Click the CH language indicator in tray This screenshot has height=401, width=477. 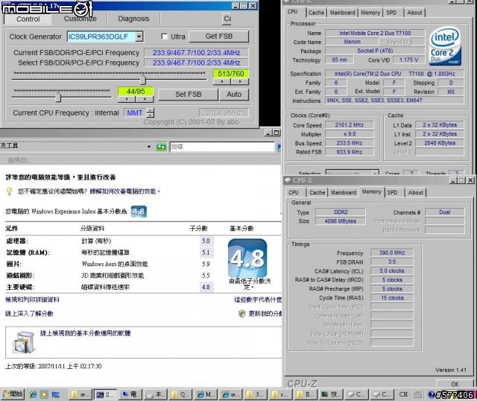(403, 394)
